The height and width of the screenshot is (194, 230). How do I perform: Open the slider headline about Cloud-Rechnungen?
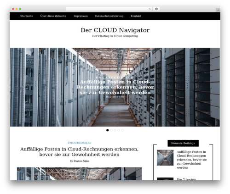tap(115, 87)
